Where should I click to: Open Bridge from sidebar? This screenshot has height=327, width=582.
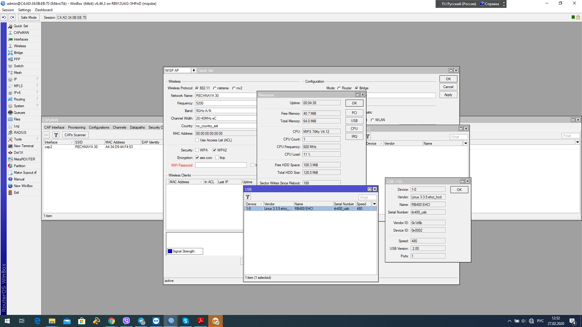(x=18, y=53)
